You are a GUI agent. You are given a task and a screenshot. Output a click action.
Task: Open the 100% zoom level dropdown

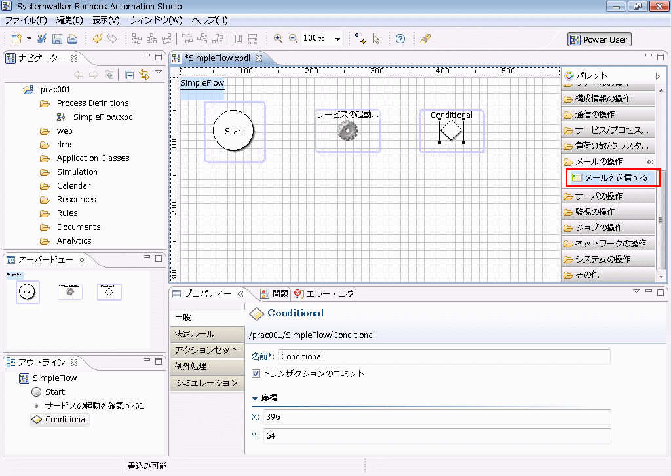click(x=337, y=39)
